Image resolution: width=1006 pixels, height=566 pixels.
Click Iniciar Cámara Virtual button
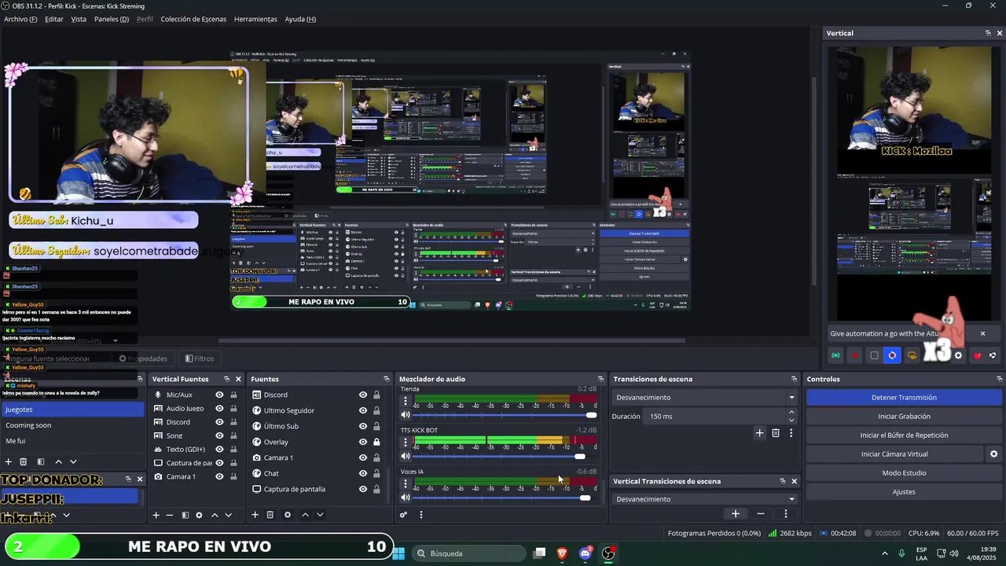click(894, 454)
